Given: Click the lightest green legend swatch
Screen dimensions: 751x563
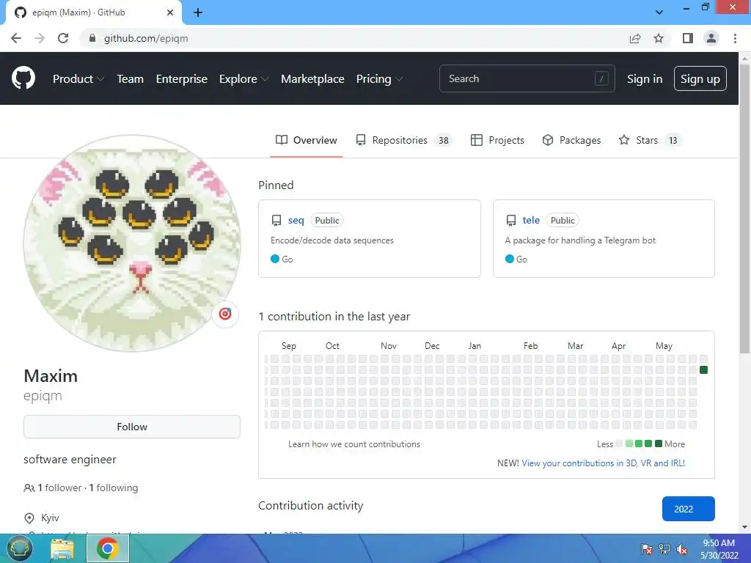Looking at the screenshot, I should (629, 444).
